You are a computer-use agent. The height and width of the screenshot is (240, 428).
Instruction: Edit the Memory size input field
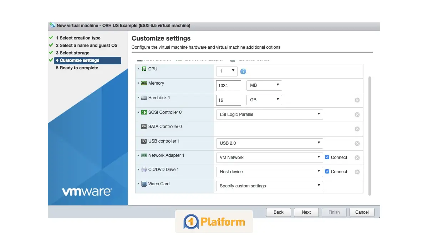click(228, 85)
